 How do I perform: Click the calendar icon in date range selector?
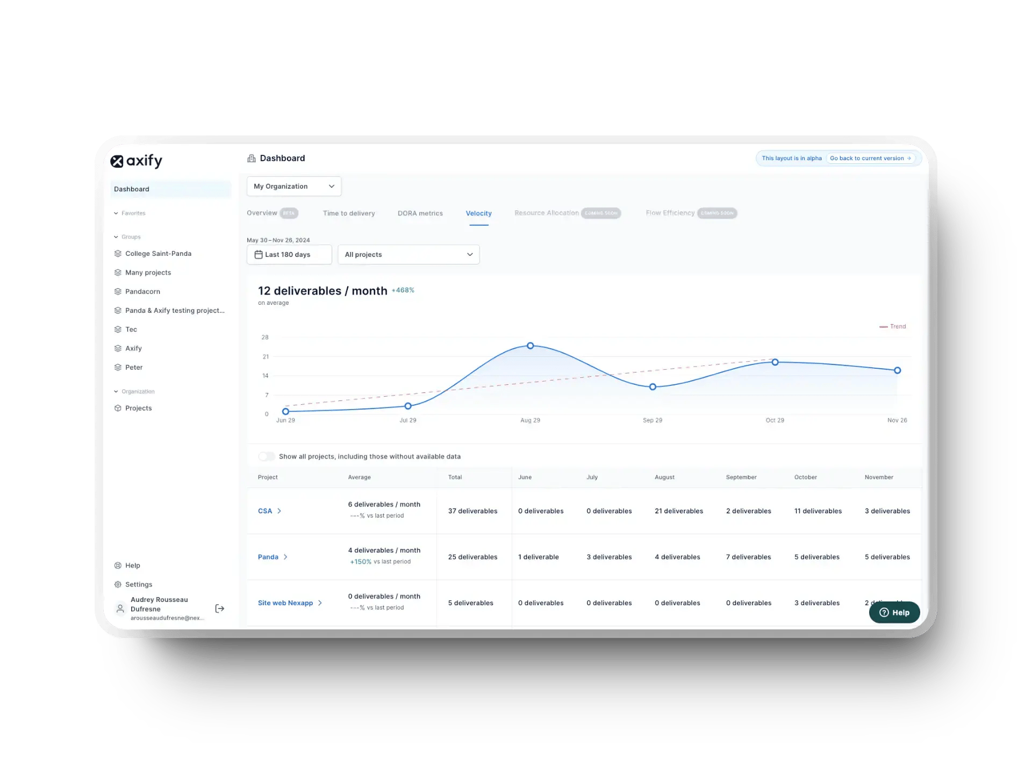[259, 254]
